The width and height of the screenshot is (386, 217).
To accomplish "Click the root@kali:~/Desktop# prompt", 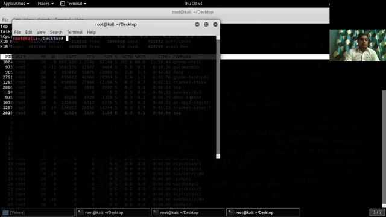I will pyautogui.click(x=38, y=39).
